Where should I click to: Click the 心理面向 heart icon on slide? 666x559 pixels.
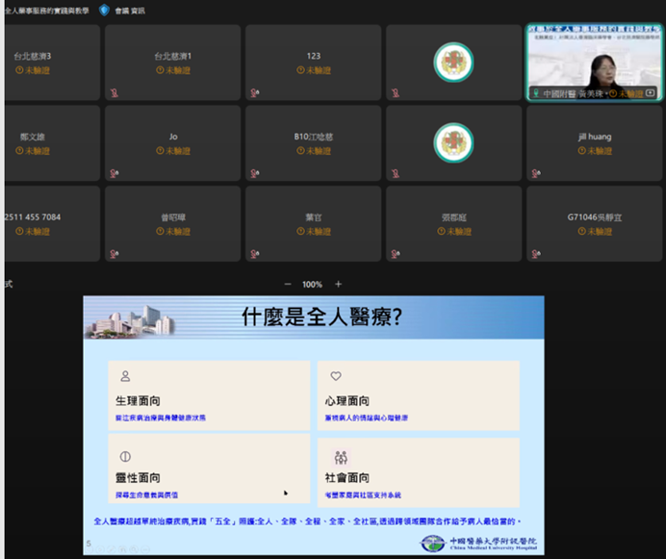click(x=336, y=376)
